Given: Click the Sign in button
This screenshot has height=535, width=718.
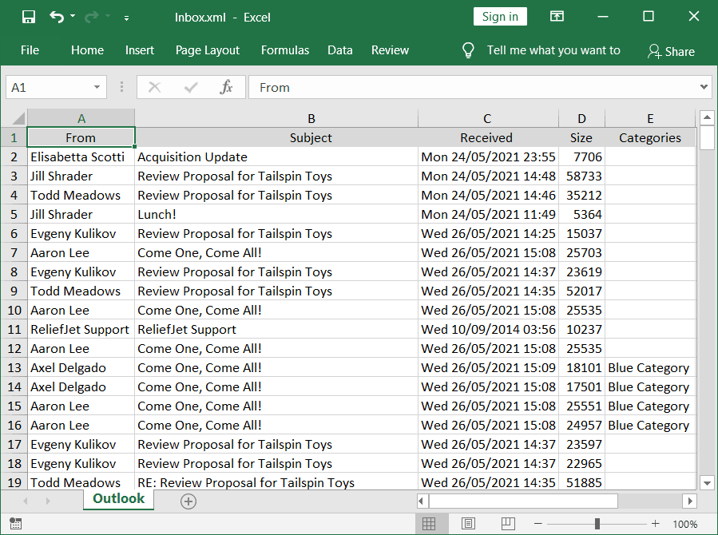Looking at the screenshot, I should [x=500, y=17].
